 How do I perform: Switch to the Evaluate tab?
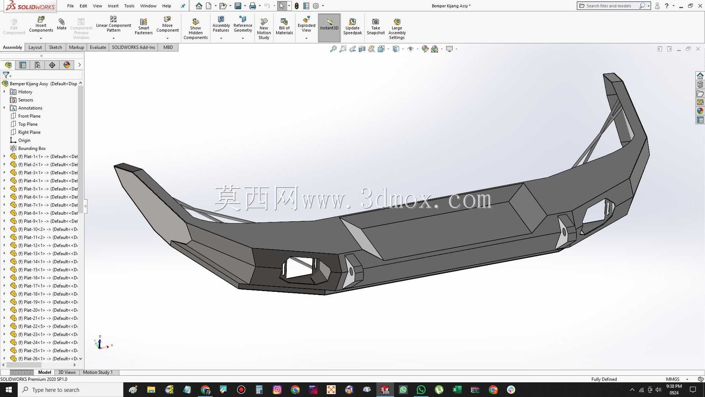pos(98,47)
